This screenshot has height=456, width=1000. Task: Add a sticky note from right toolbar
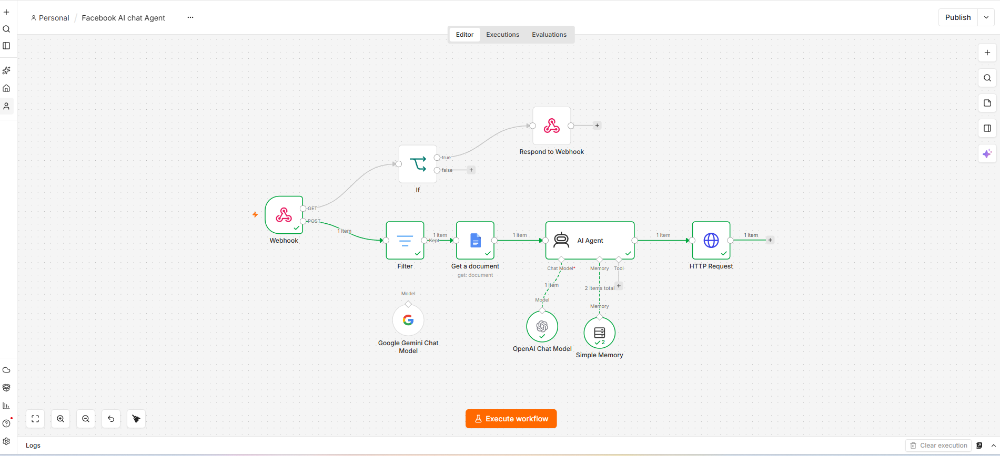pyautogui.click(x=987, y=103)
